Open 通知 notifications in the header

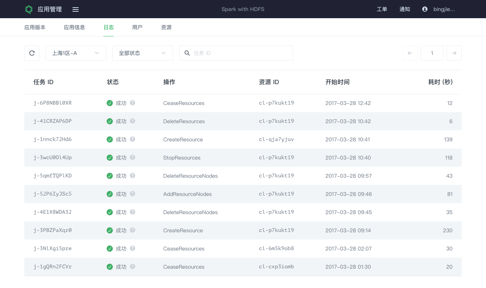(405, 9)
